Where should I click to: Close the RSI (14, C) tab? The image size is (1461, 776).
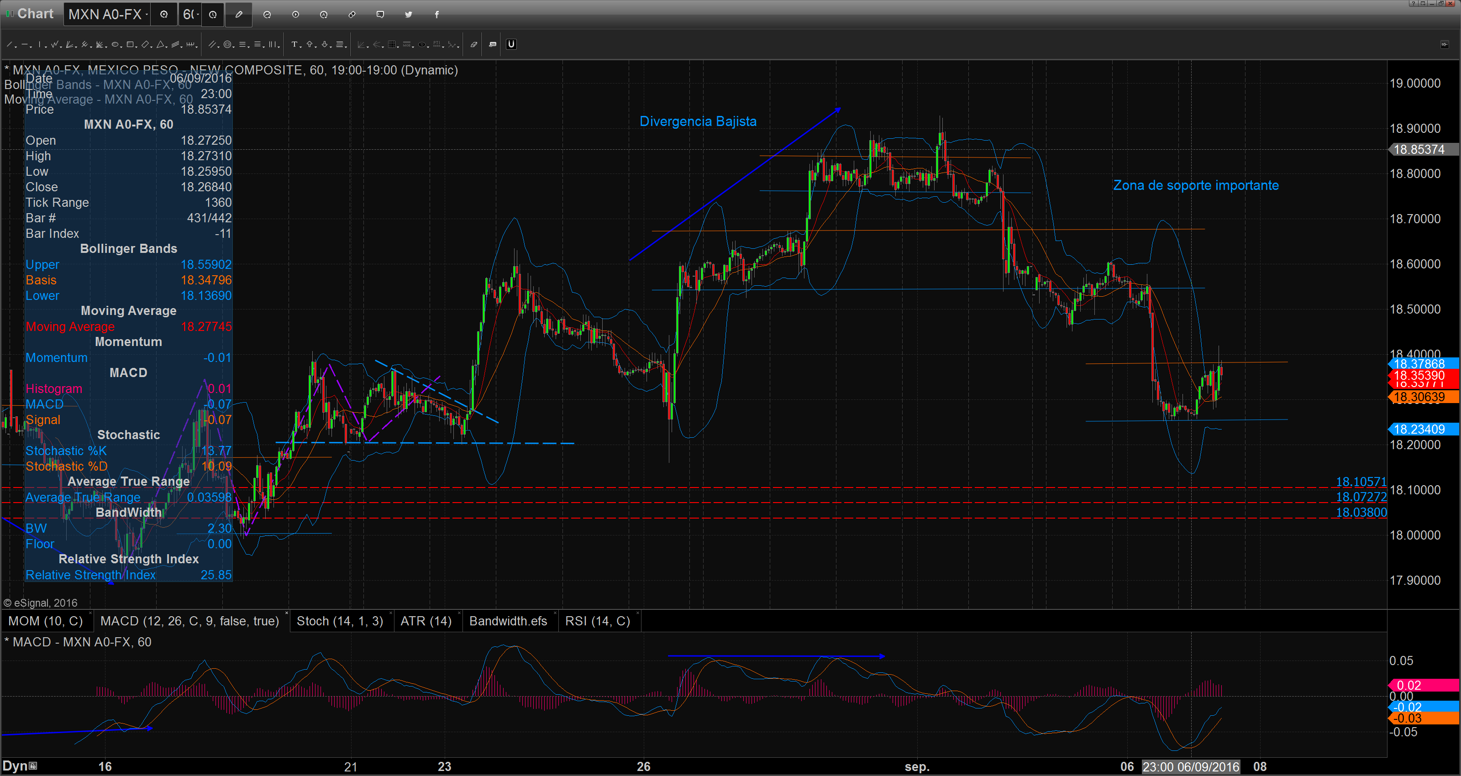[x=637, y=613]
